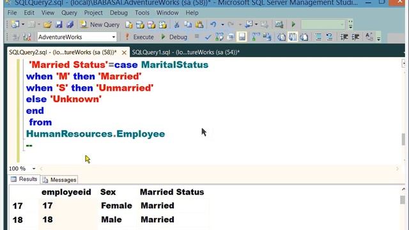Click Comment out selected lines icon
Image resolution: width=409 pixels, height=230 pixels.
tap(318, 37)
